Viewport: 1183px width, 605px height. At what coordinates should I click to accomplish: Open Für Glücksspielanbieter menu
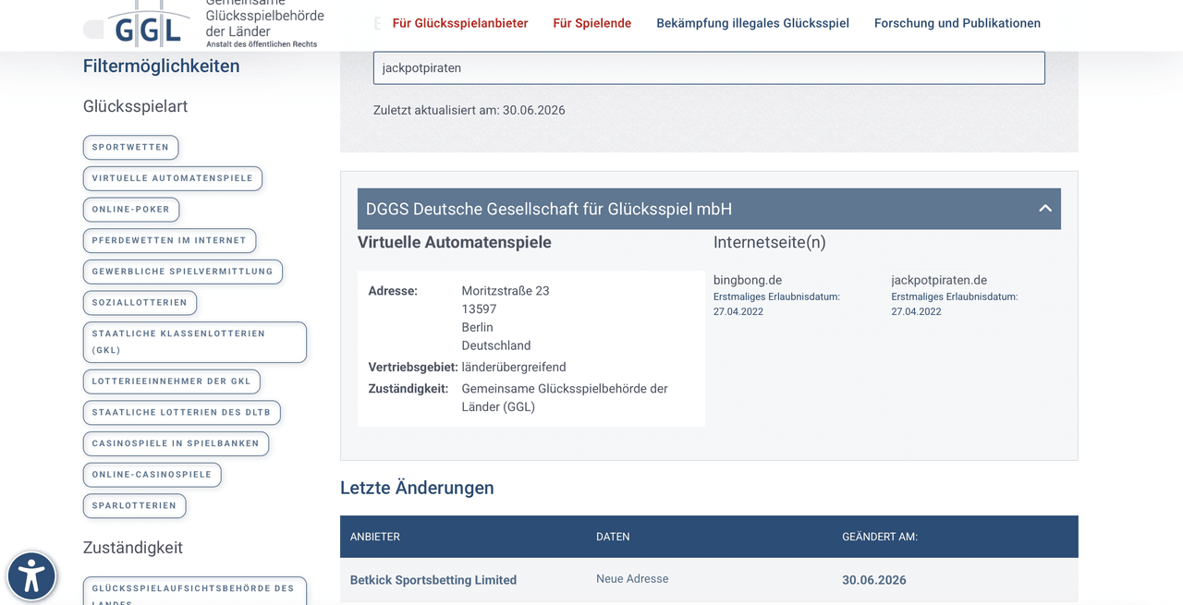click(460, 23)
